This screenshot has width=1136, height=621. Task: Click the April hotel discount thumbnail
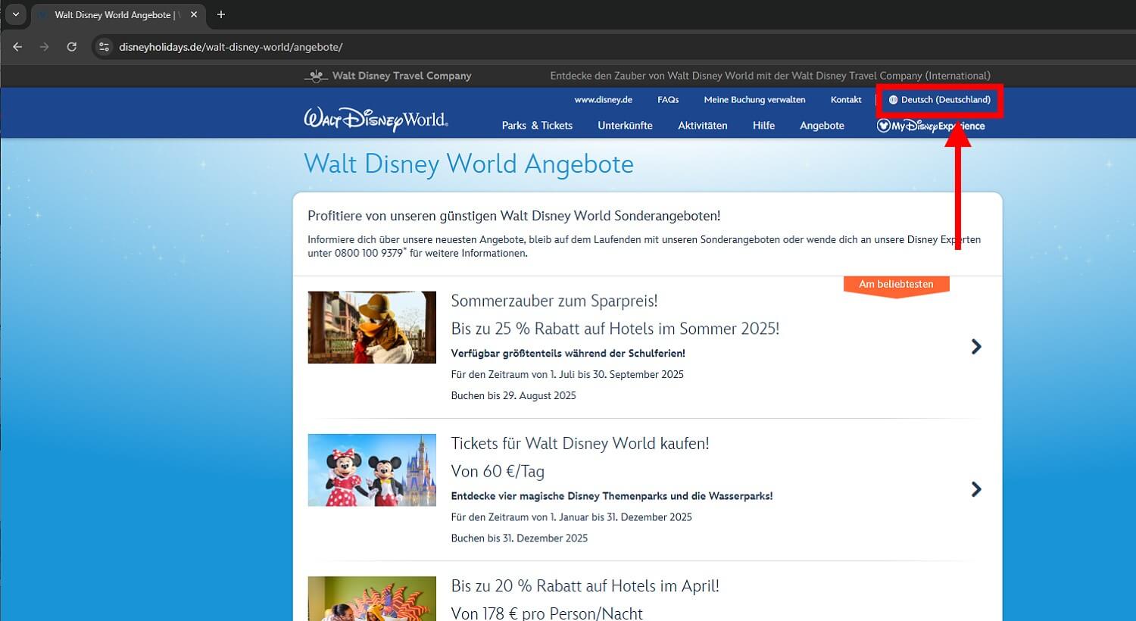coord(372,598)
